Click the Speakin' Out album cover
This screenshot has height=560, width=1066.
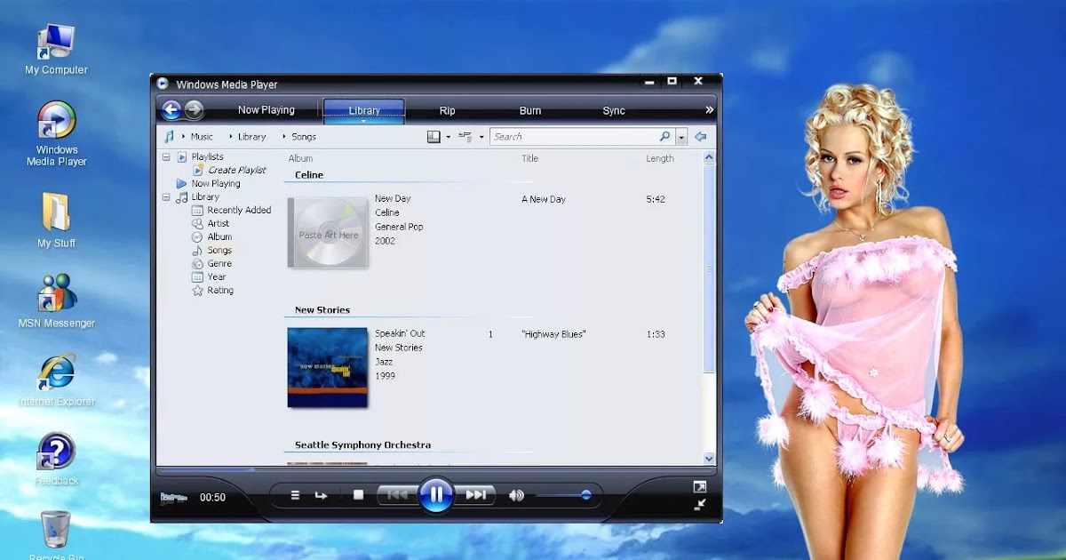tap(328, 368)
